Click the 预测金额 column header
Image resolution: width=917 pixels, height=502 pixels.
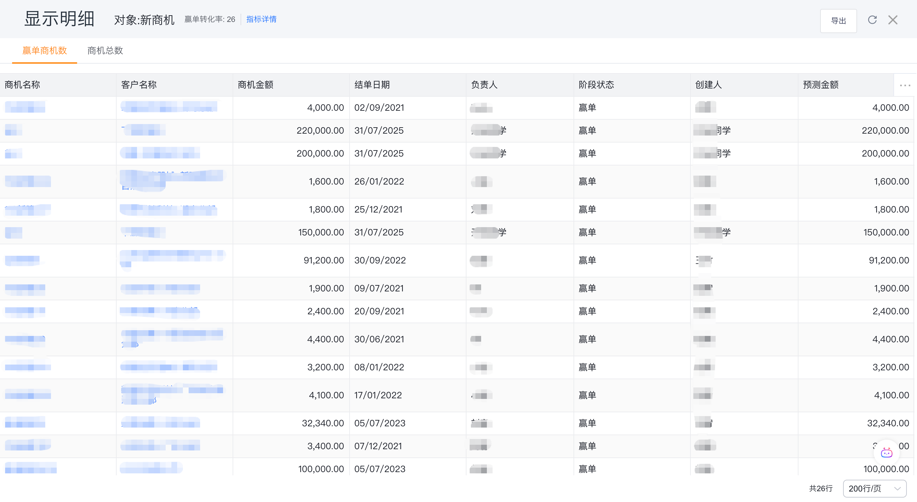tap(820, 85)
